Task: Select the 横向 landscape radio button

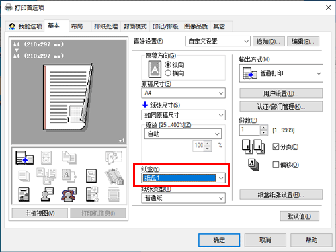Action: pos(168,73)
